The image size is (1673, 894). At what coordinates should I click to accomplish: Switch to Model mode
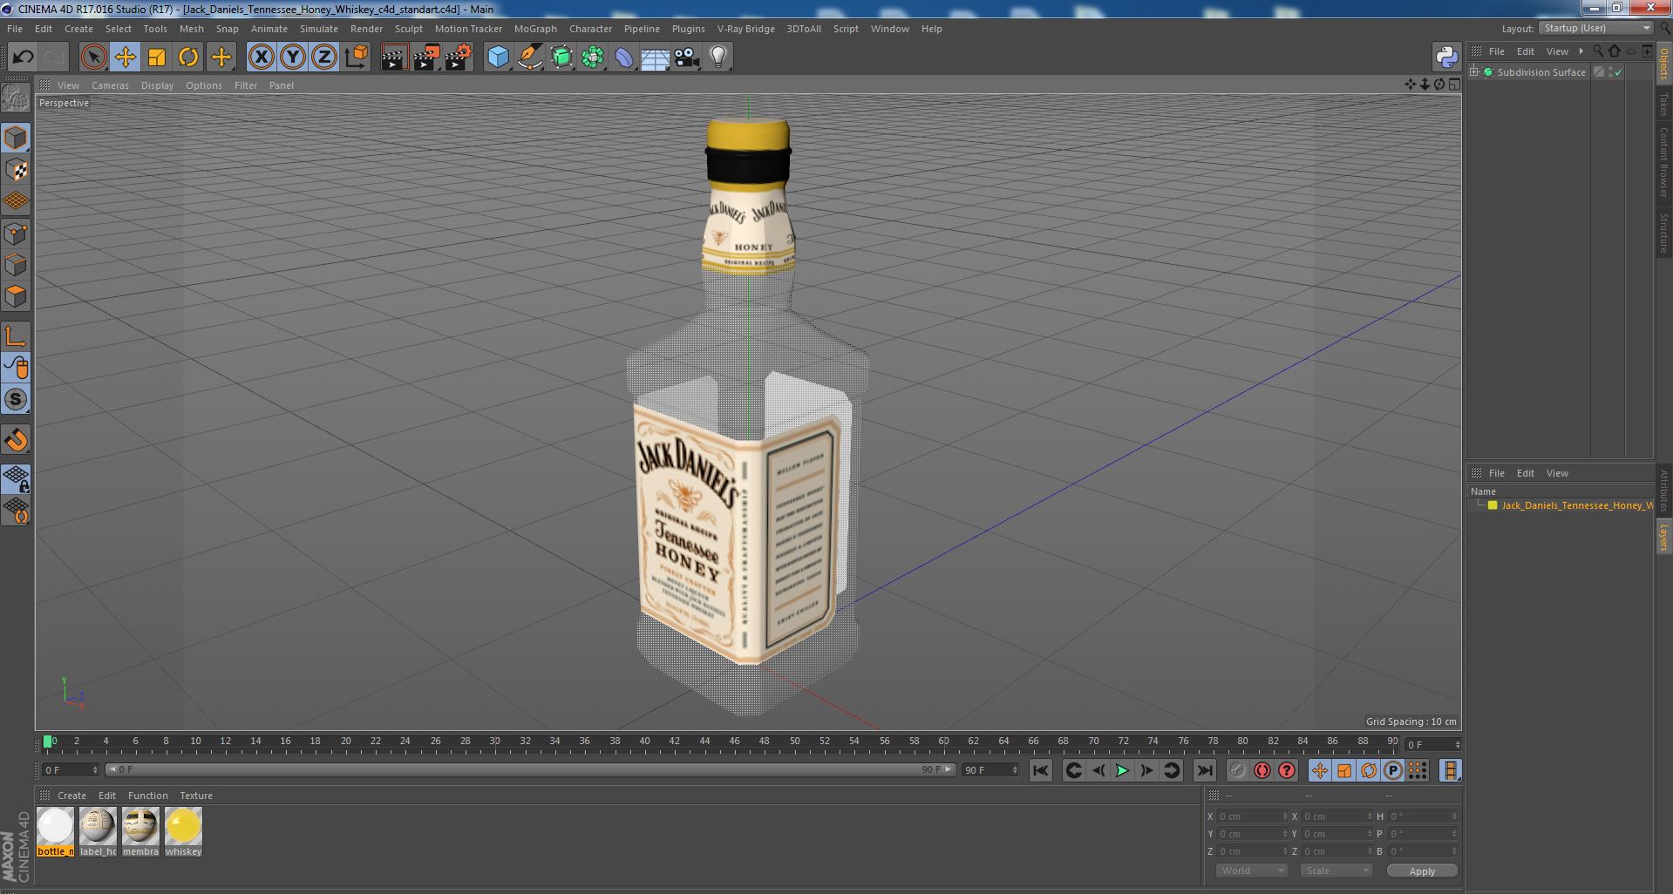pyautogui.click(x=17, y=138)
